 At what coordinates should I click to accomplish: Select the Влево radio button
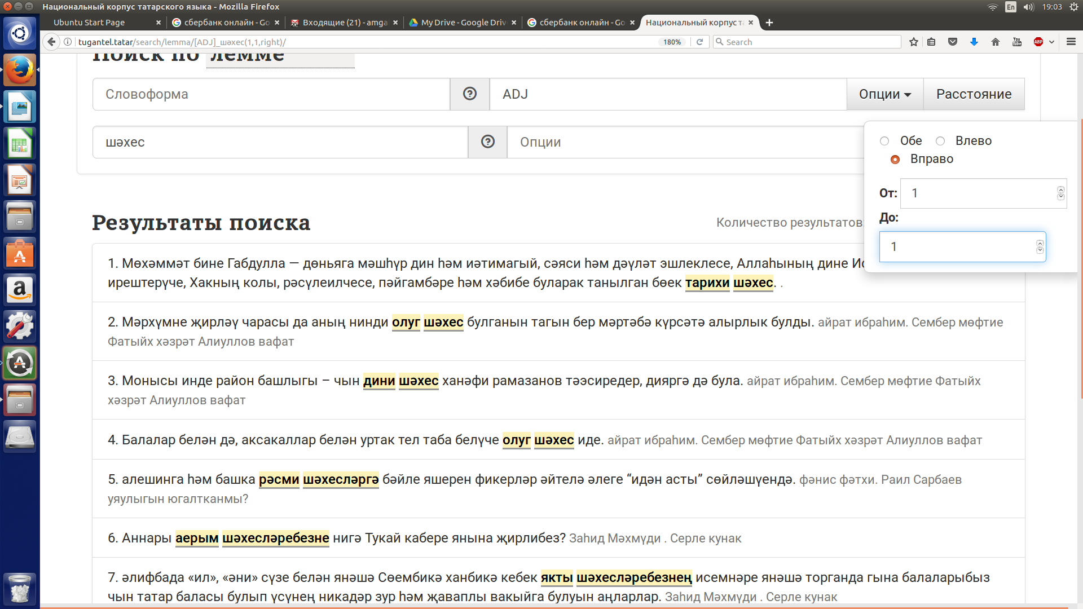[940, 140]
